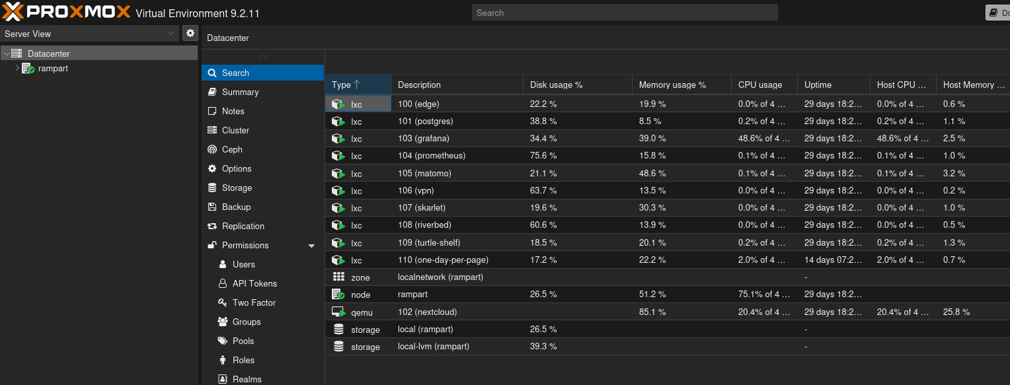Open the Two Factor entry

(262, 302)
